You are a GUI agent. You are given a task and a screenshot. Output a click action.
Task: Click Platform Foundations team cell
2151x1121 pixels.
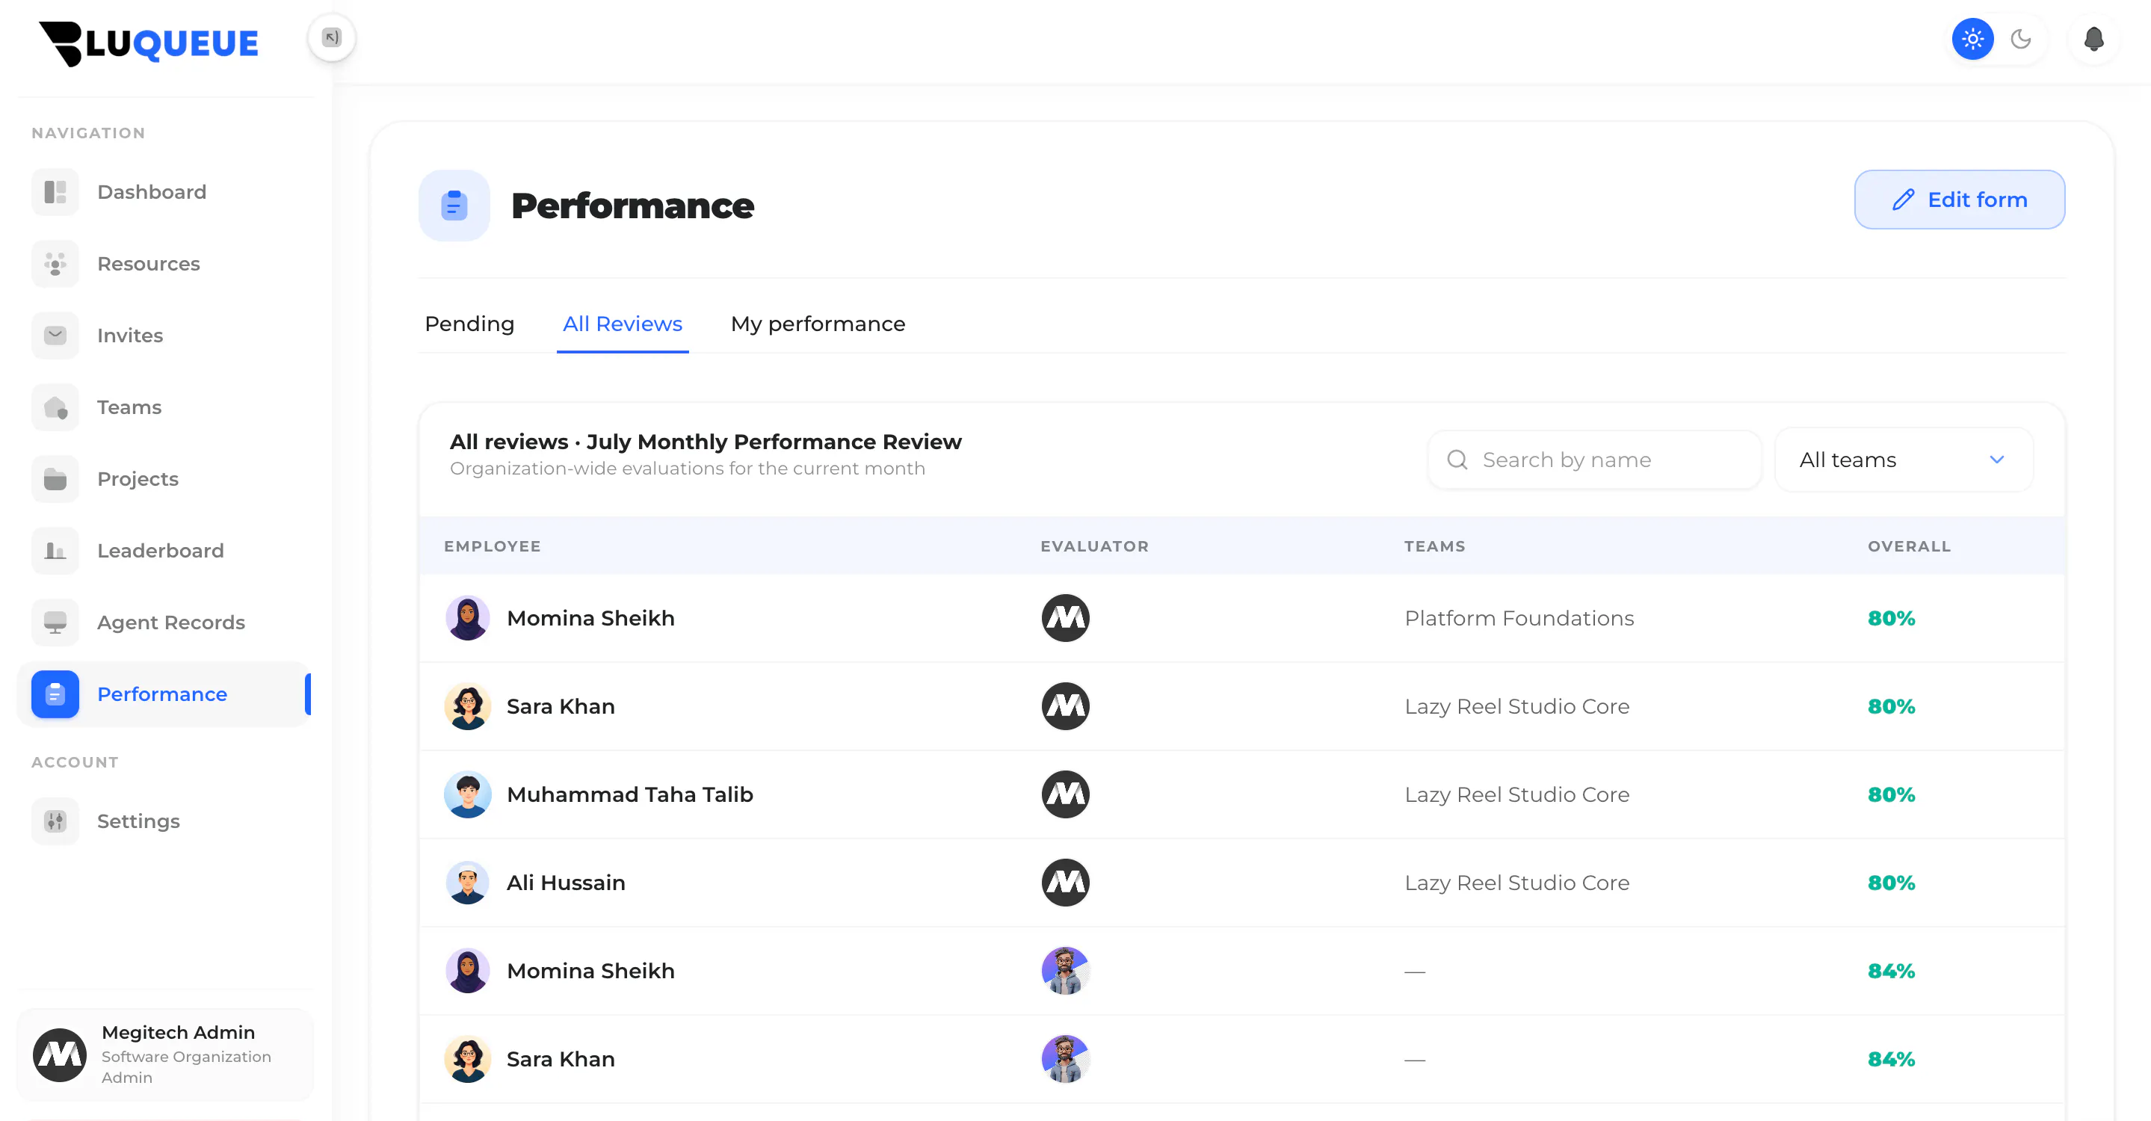[1519, 619]
